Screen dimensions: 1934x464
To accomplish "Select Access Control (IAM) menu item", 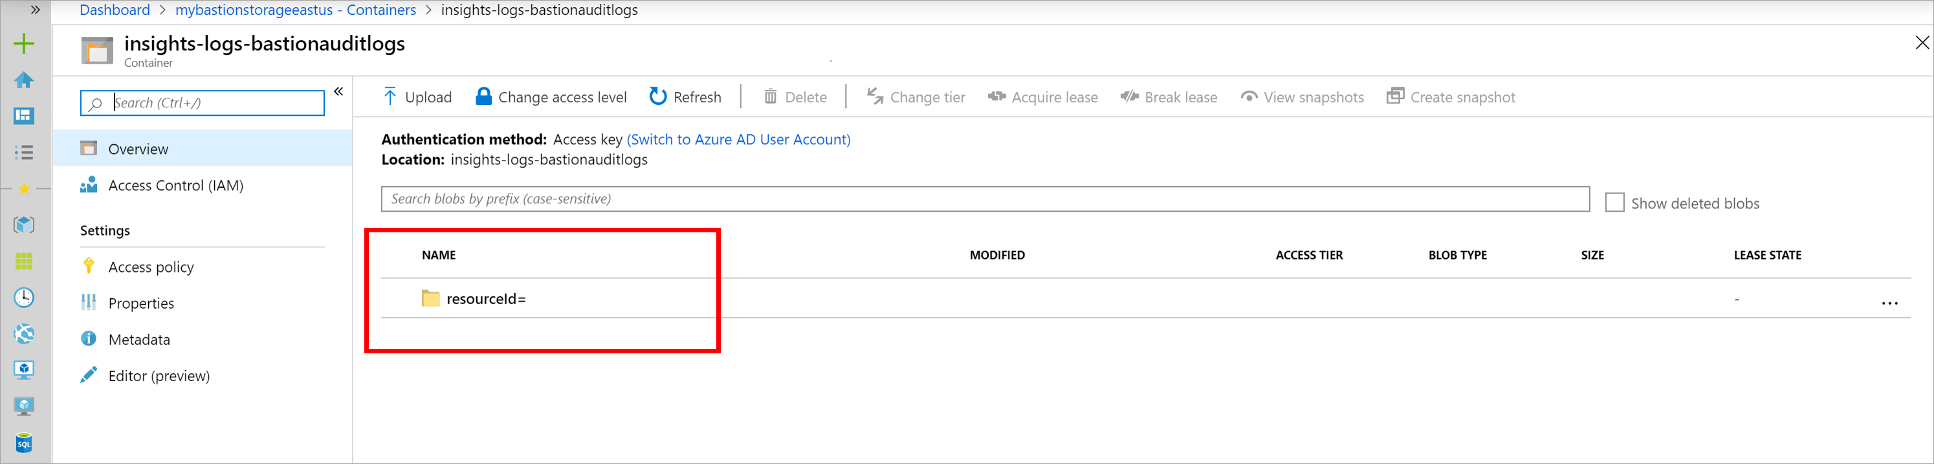I will [x=176, y=186].
